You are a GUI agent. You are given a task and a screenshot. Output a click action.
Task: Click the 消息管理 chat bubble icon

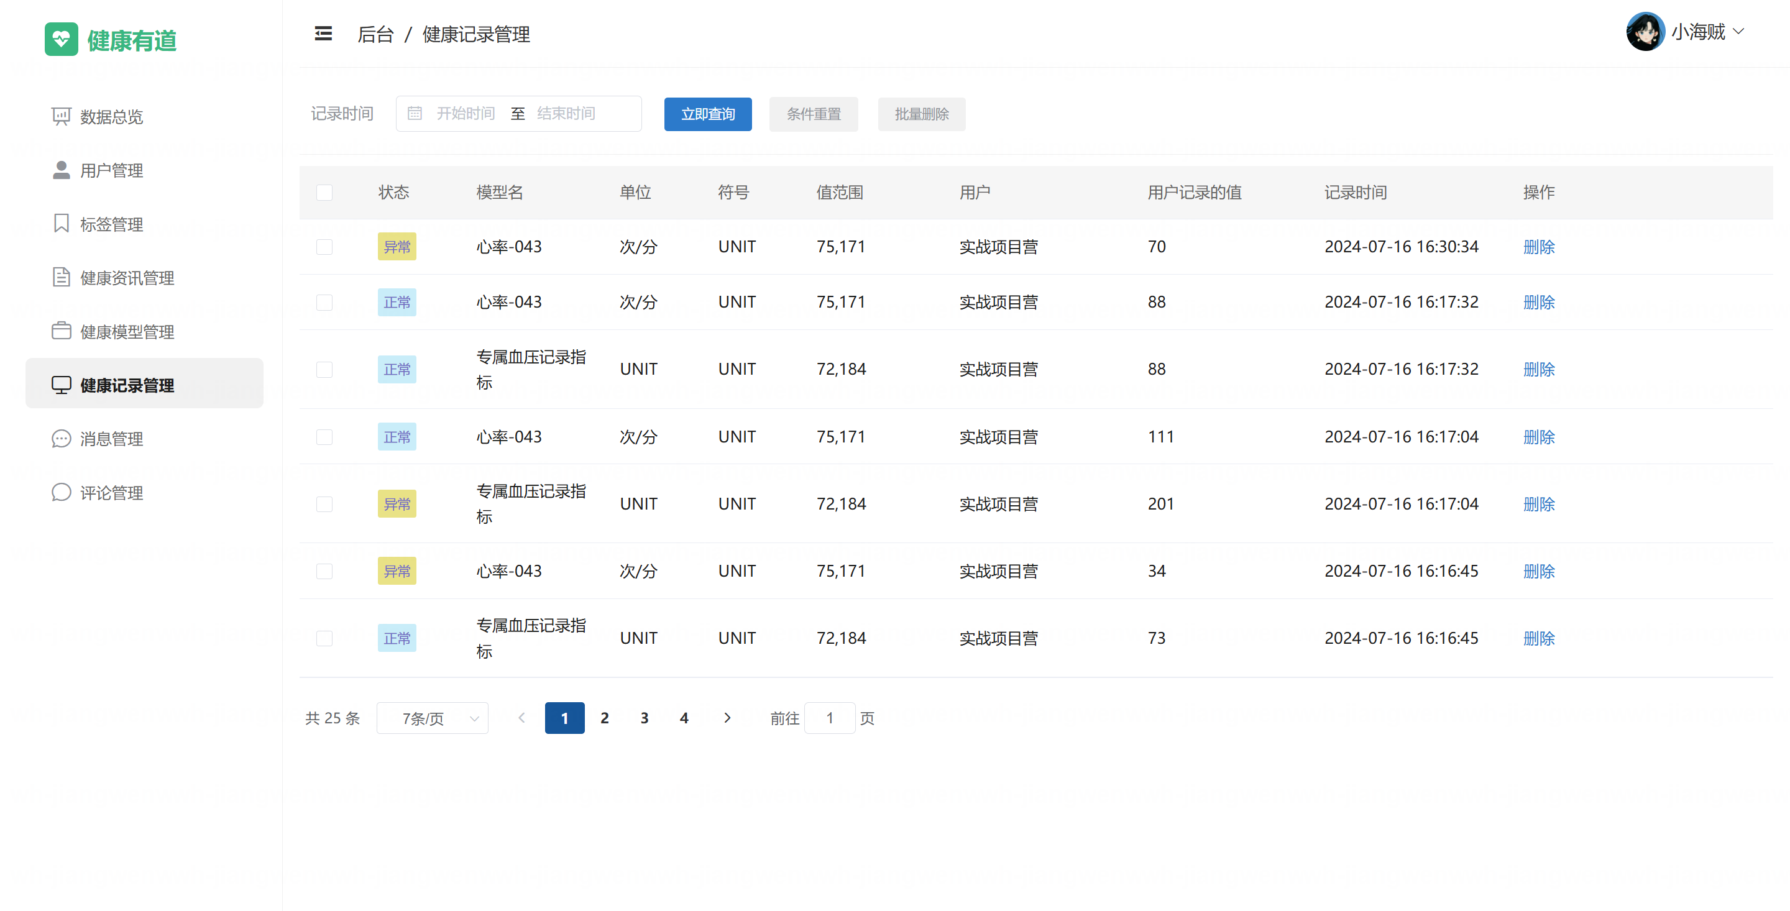coord(61,439)
